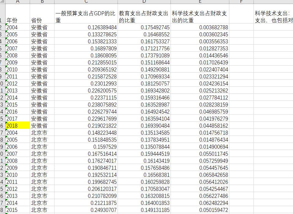
Task: Select cell with value 0.171217756
Action: [x=144, y=48]
